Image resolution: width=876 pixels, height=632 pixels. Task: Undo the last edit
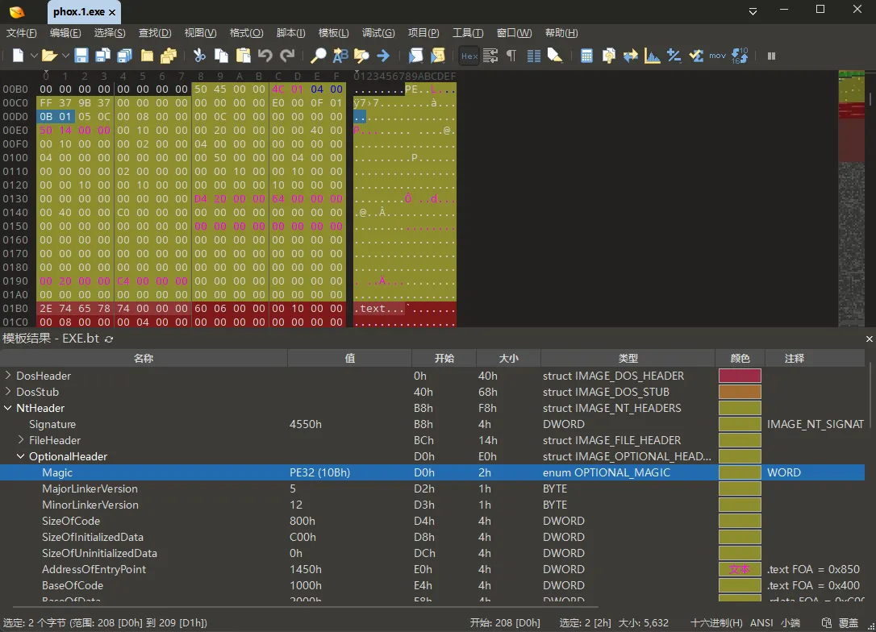point(265,56)
